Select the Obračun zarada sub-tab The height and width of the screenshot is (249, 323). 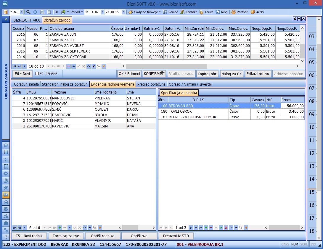[x=26, y=84]
